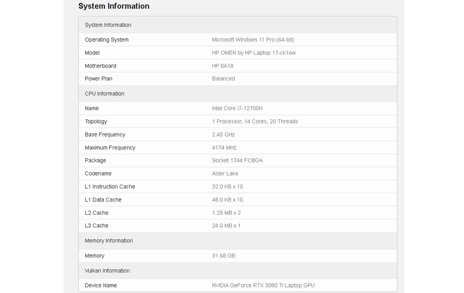Select the Base Frequency 2.45 GHz value

pos(223,135)
